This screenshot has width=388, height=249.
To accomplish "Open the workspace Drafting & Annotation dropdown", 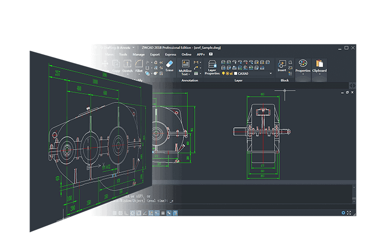I will tap(133, 48).
